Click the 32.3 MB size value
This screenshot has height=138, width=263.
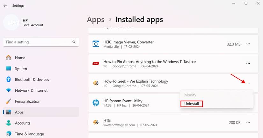click(234, 44)
